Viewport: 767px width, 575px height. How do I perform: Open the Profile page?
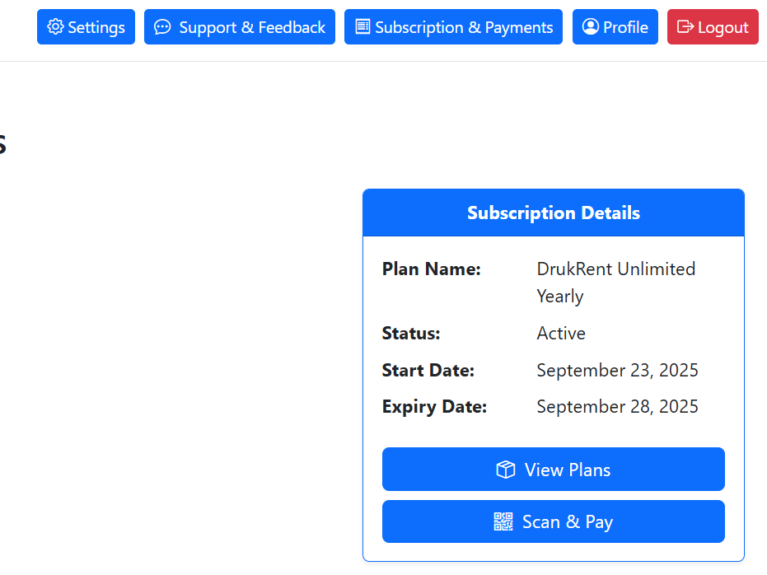click(615, 27)
